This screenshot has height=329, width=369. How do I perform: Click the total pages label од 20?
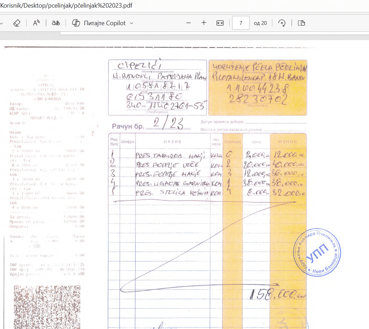point(260,23)
